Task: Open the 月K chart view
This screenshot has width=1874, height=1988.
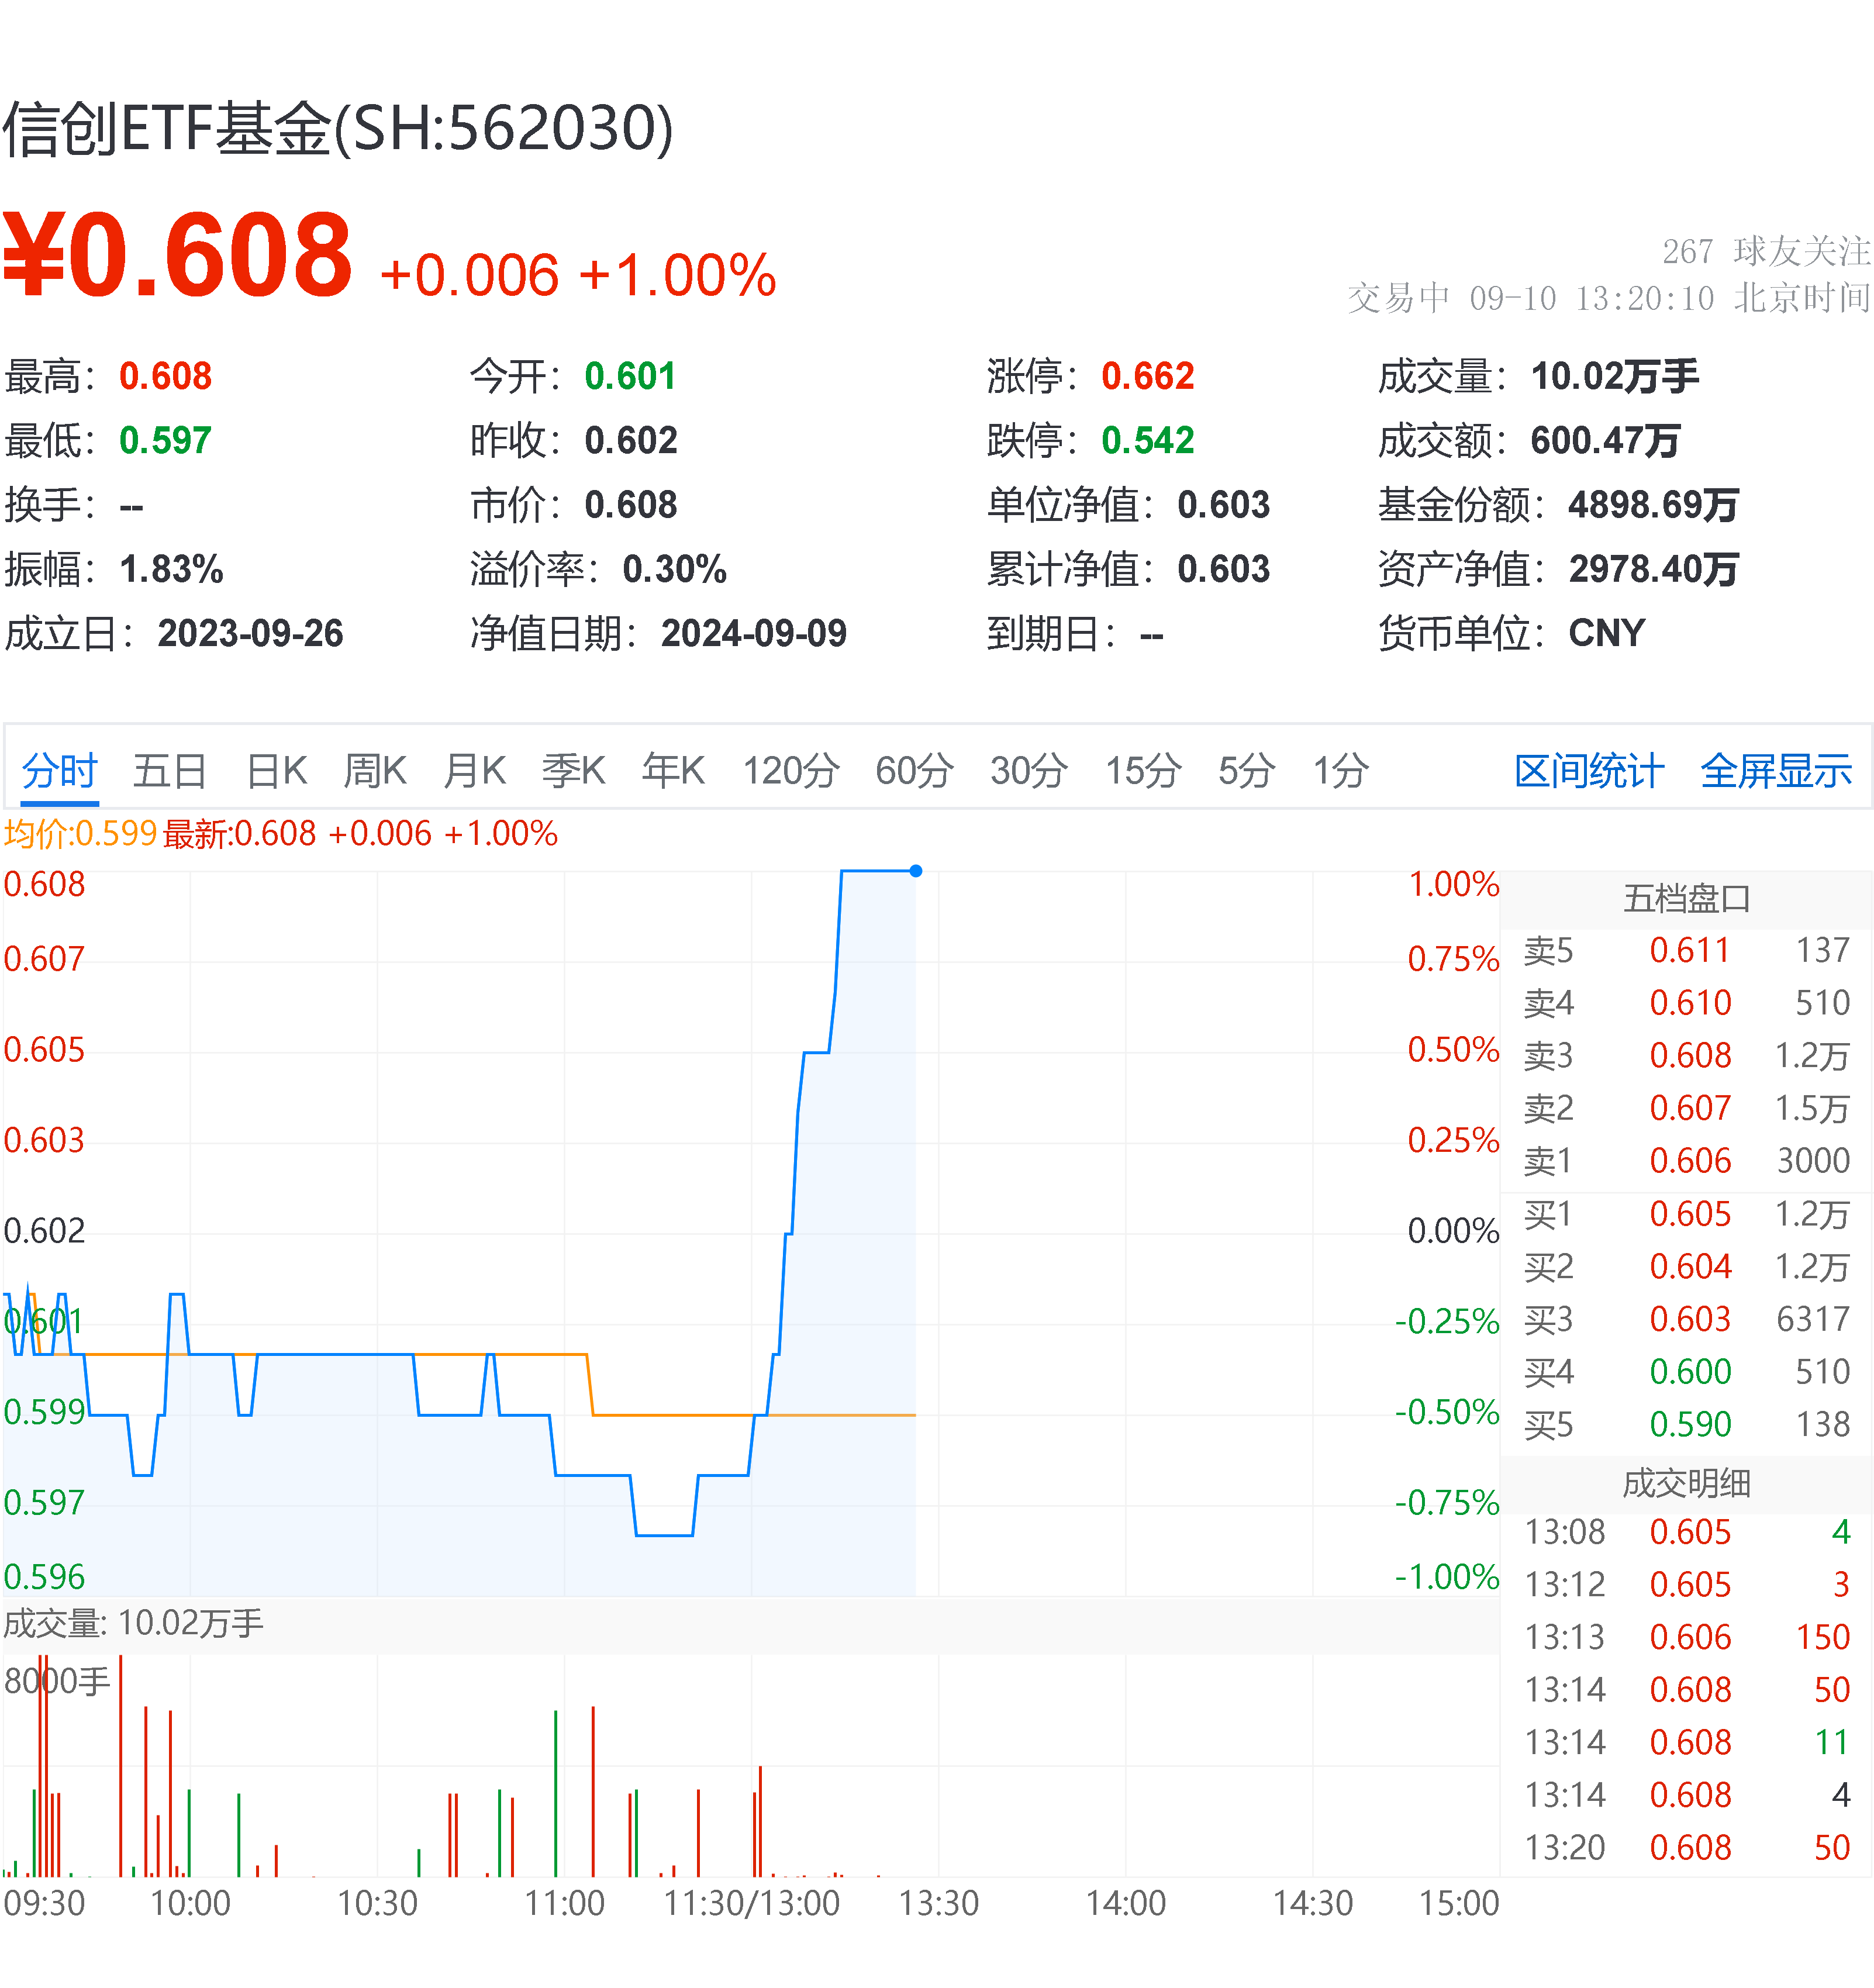Action: tap(473, 770)
